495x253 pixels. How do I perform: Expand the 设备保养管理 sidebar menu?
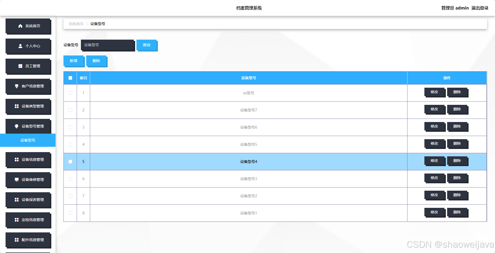(x=28, y=200)
